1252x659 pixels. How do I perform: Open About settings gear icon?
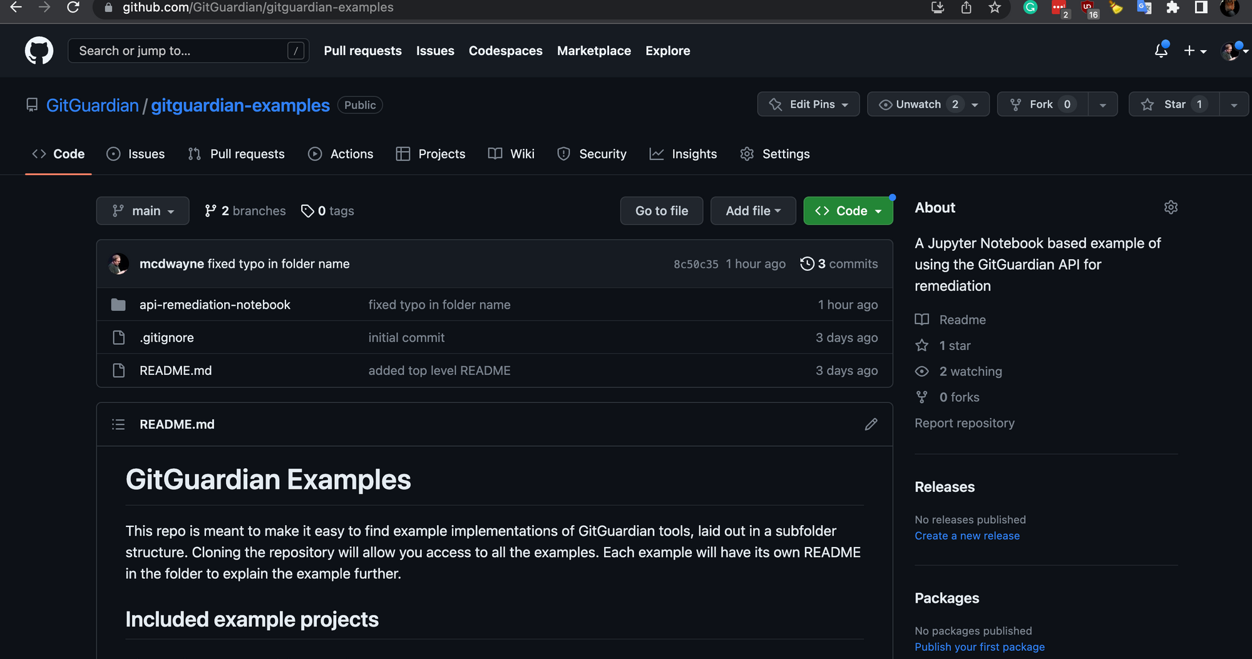[1171, 207]
